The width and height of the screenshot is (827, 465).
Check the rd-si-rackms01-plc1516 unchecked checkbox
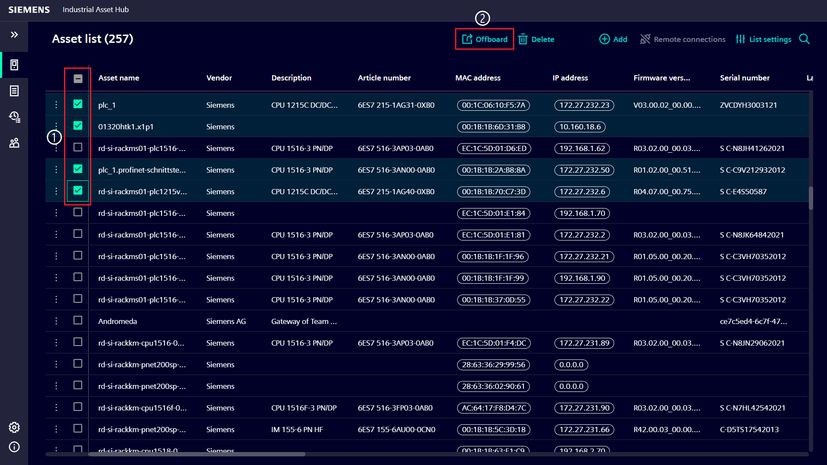[78, 147]
